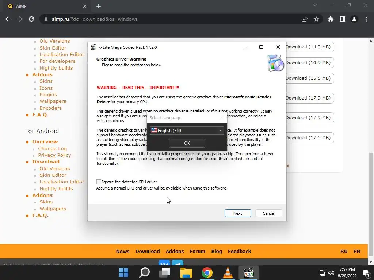Open Privacy Policy link

pyautogui.click(x=54, y=155)
